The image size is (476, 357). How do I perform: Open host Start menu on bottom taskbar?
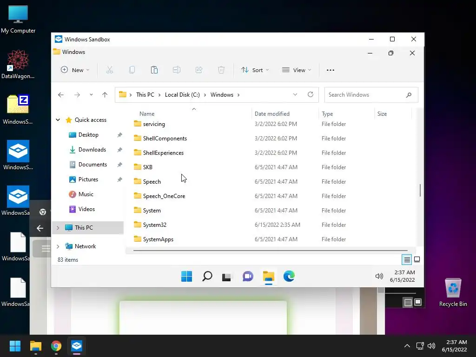pos(15,346)
